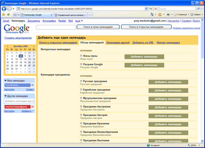Stop loading with red X icon
Viewport: 205px width, 148px height.
(155, 9)
